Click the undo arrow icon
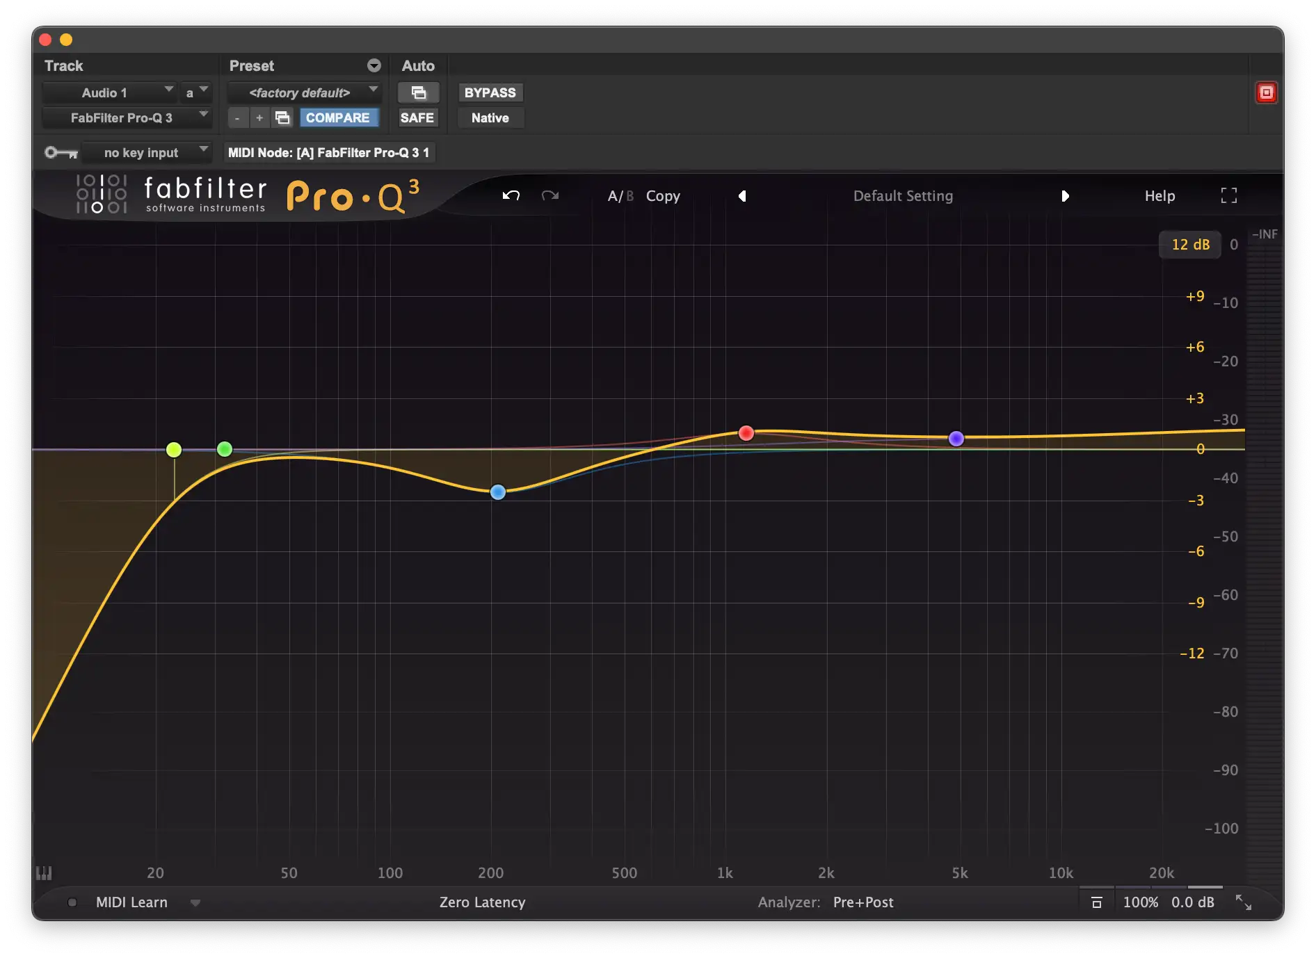Screen dimensions: 1316x958 point(511,196)
